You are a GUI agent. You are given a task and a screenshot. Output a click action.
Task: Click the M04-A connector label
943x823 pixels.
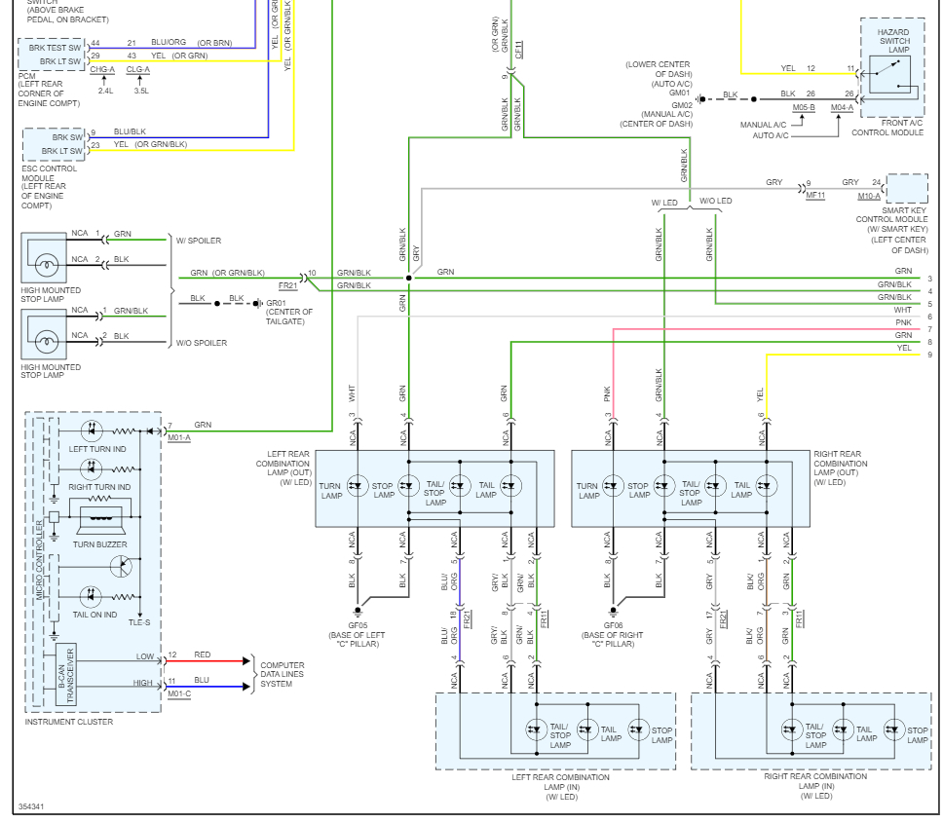[842, 107]
